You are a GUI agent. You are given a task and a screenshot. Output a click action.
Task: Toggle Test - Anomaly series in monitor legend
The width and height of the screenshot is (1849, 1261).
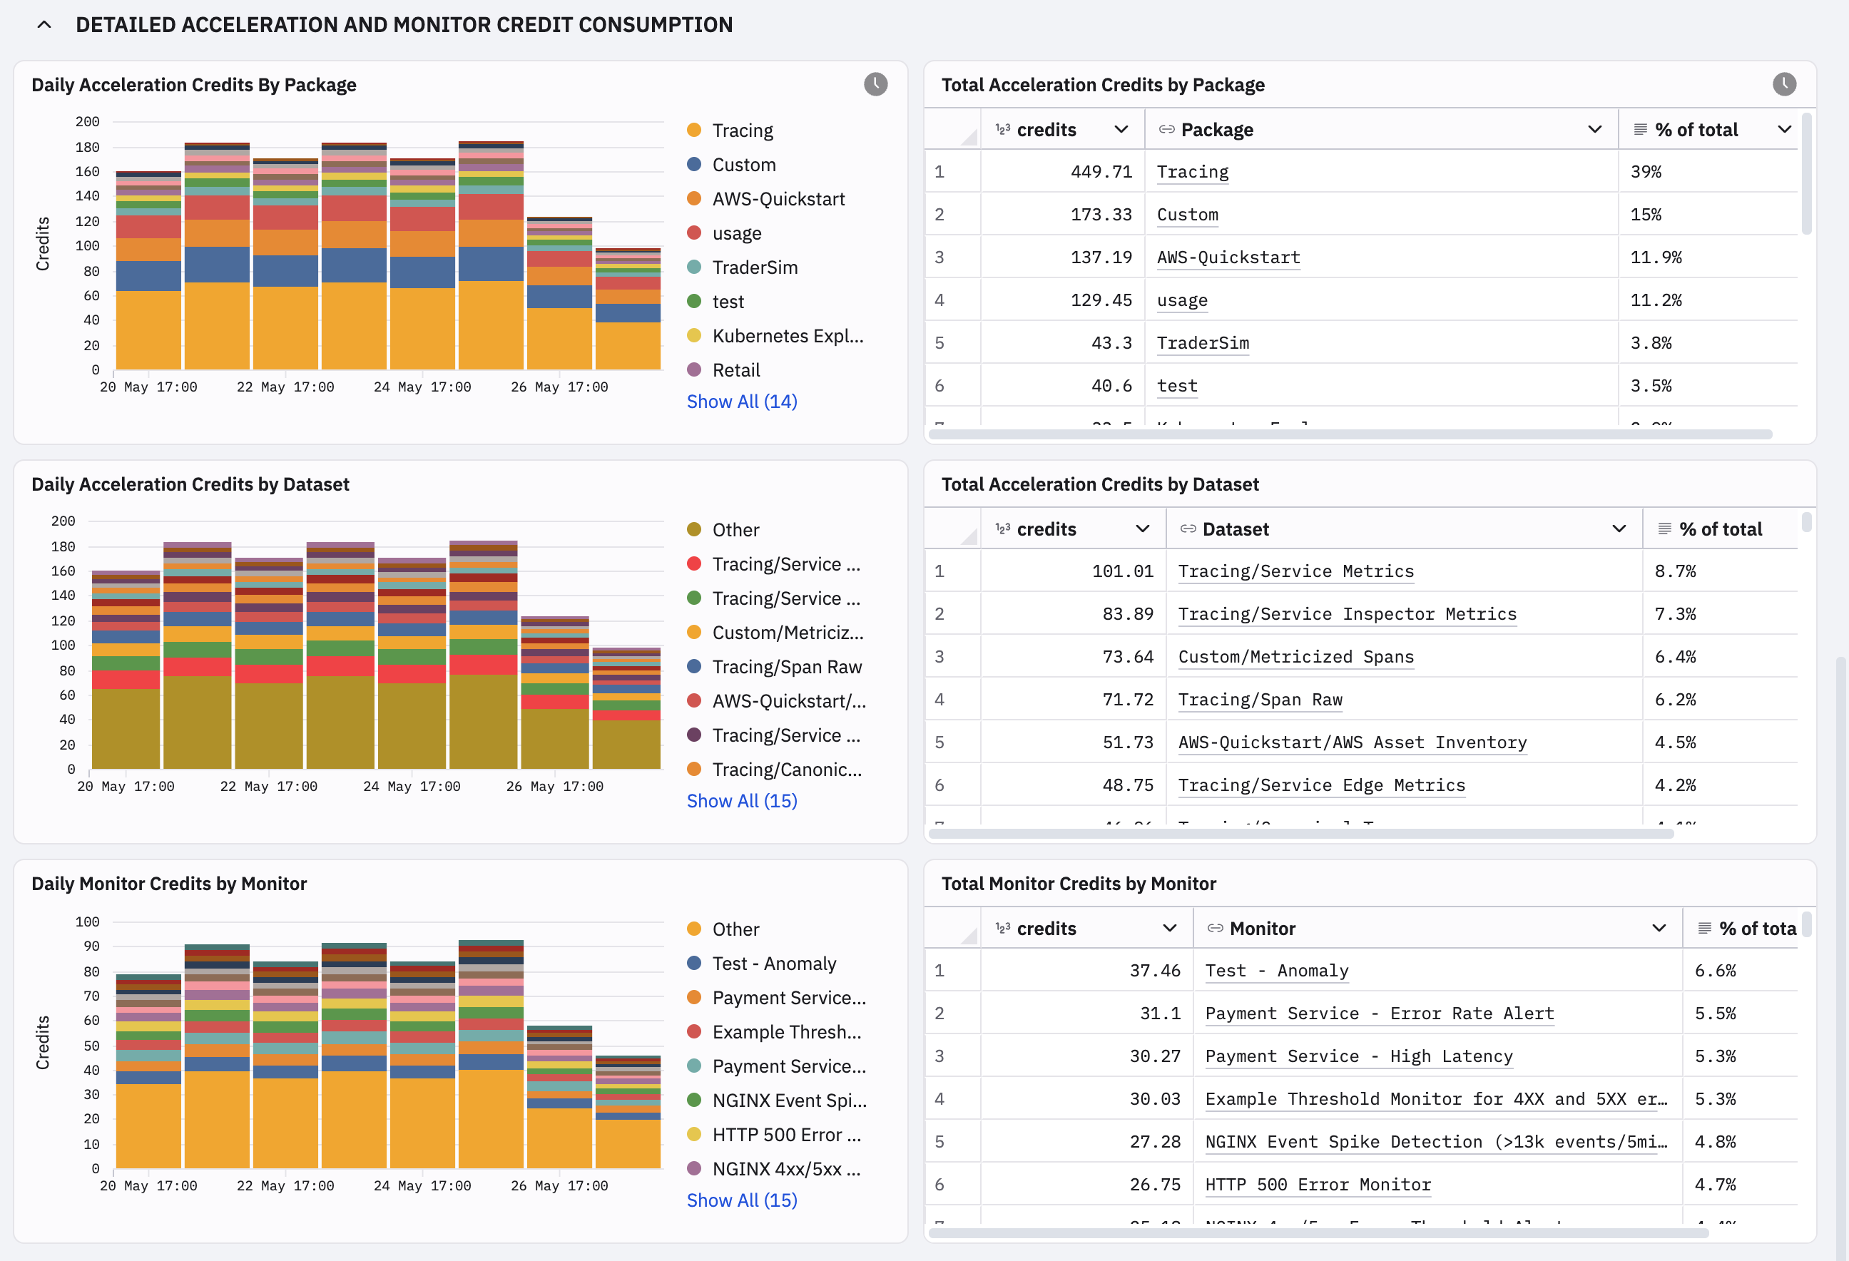click(760, 964)
